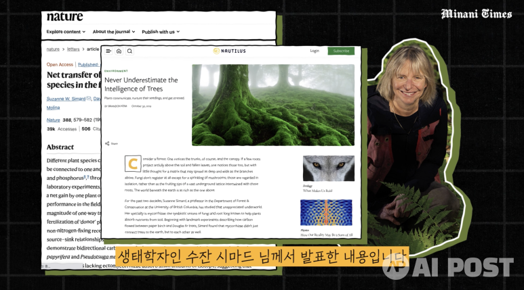Click the 39k Accesses metric
Viewport: 524px width, 290px height.
(62, 129)
